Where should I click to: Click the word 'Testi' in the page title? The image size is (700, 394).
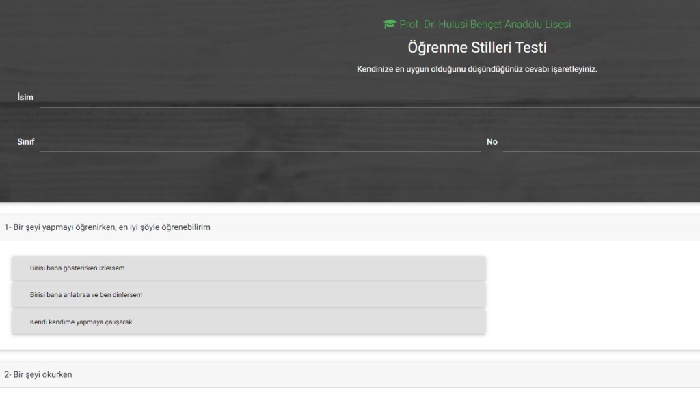click(x=531, y=48)
